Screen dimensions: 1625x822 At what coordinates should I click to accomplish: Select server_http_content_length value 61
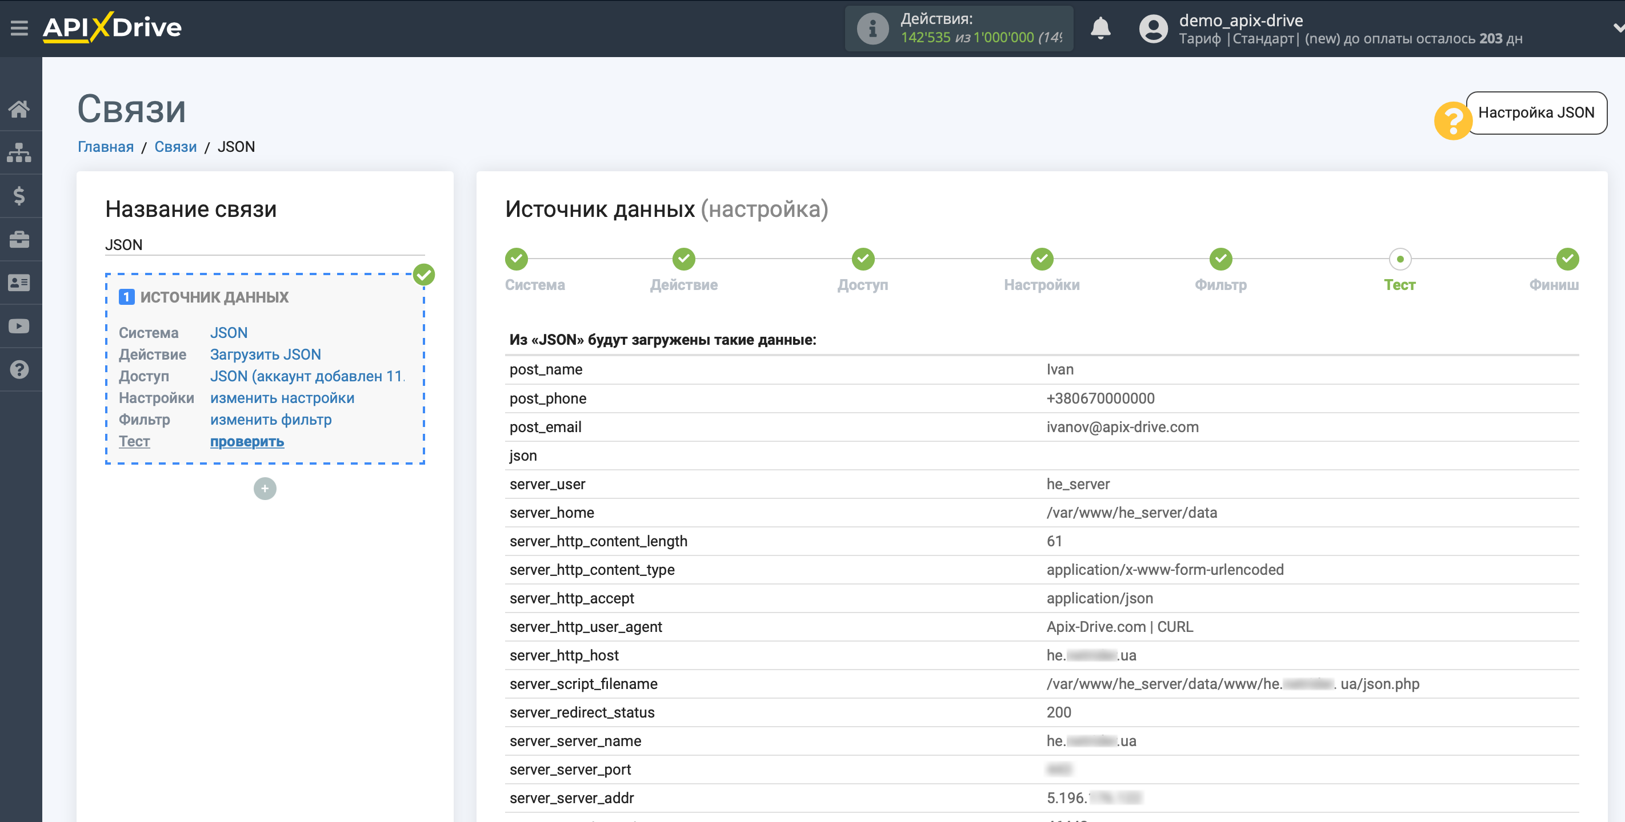pyautogui.click(x=1054, y=541)
